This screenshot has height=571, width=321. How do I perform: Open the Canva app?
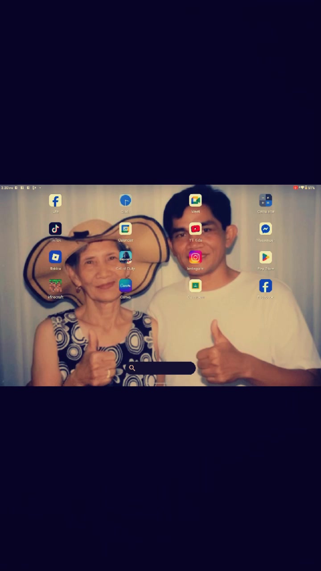click(x=125, y=286)
